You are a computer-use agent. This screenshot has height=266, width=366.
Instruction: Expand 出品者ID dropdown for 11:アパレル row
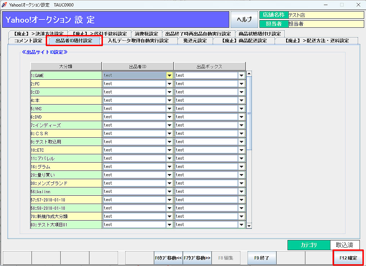169,158
